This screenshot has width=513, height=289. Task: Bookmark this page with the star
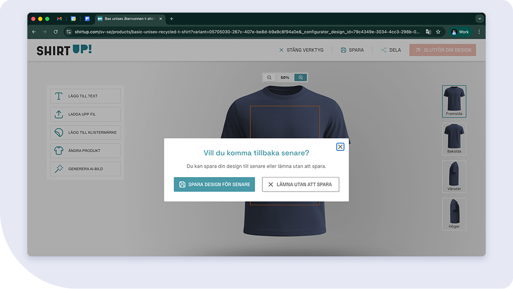tap(438, 32)
